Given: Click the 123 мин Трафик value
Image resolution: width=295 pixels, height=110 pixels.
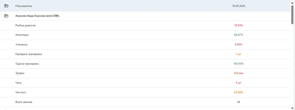Looking at the screenshot, I should click(x=239, y=73).
